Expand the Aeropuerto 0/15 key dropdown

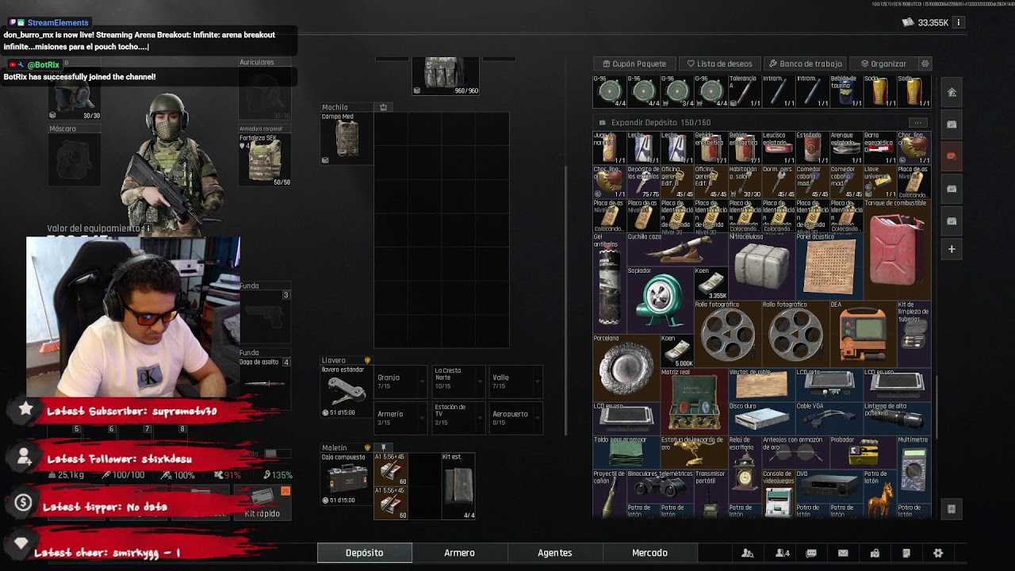[516, 418]
